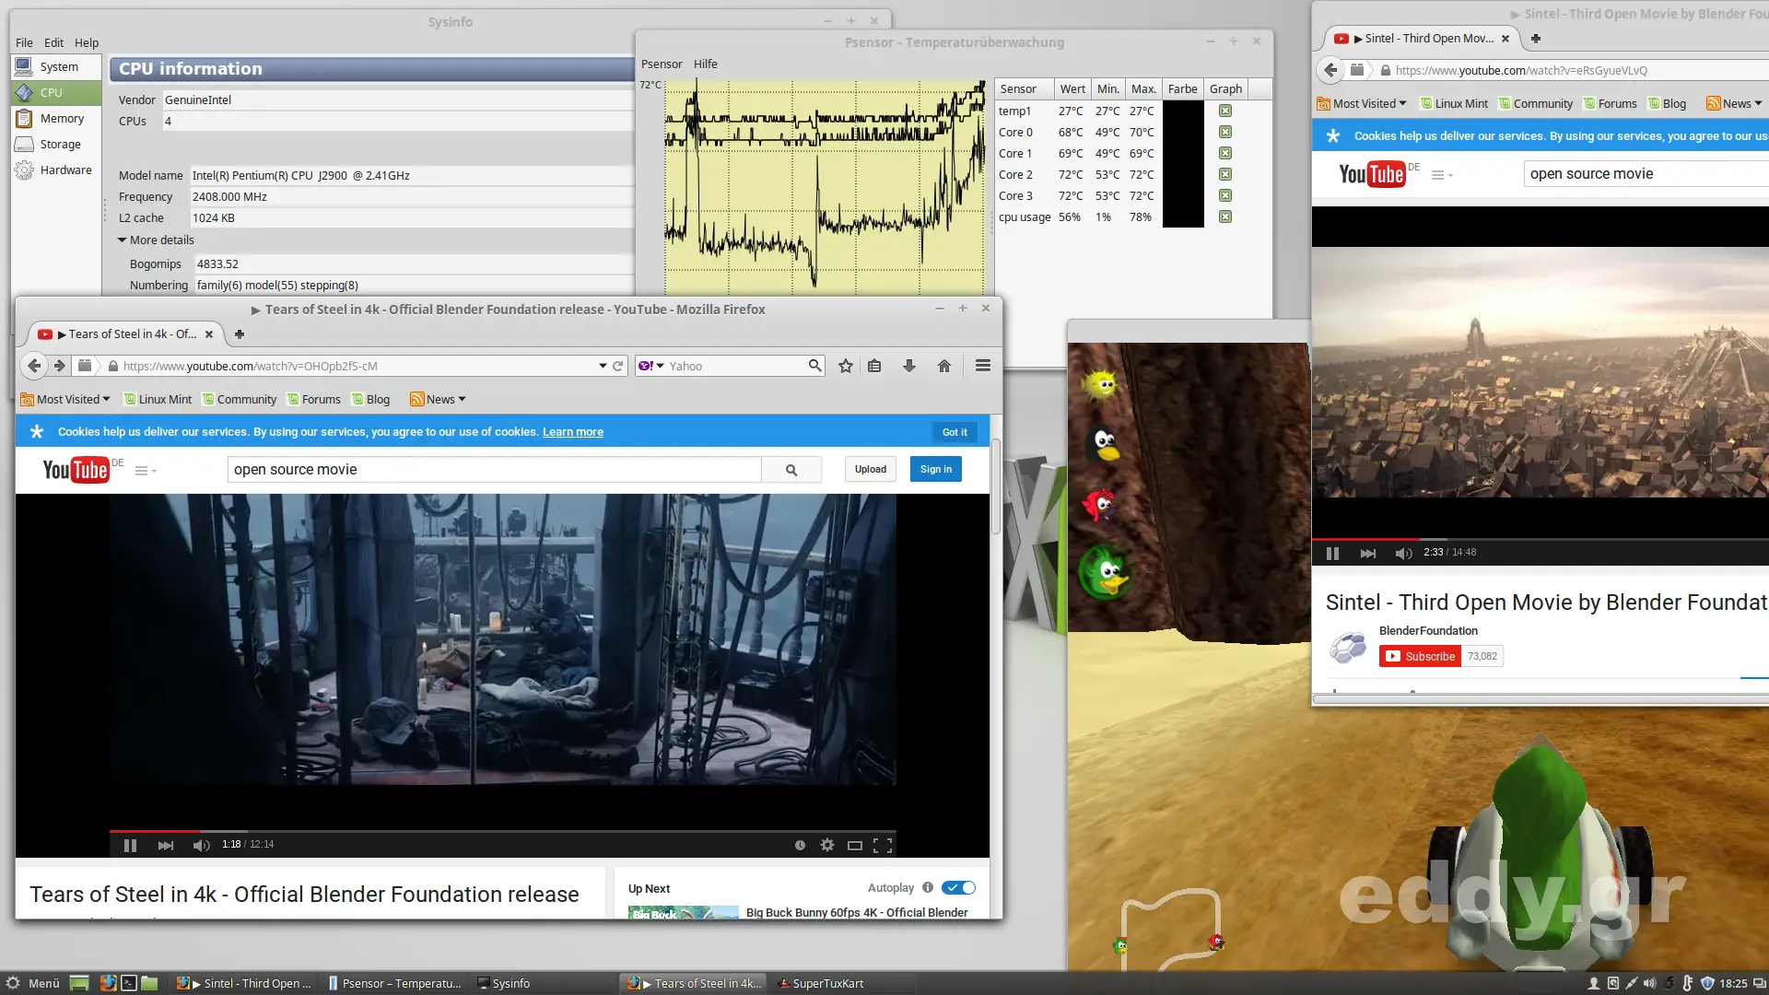Bookmark page with star icon
This screenshot has width=1769, height=995.
[x=846, y=366]
